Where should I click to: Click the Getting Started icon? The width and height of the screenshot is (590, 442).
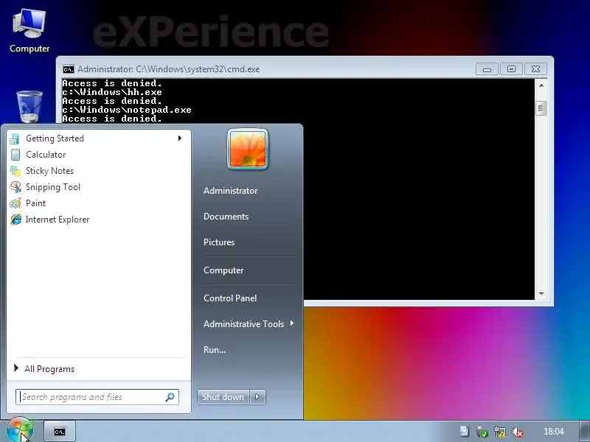click(15, 138)
